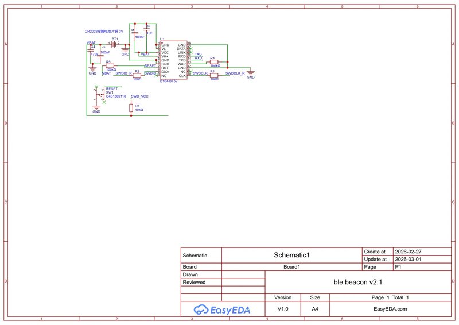The image size is (459, 325).
Task: Click the WKP pin name on U1
Action: pos(181,64)
